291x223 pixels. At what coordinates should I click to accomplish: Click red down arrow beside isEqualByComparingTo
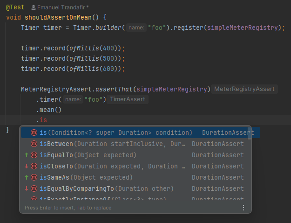27,188
